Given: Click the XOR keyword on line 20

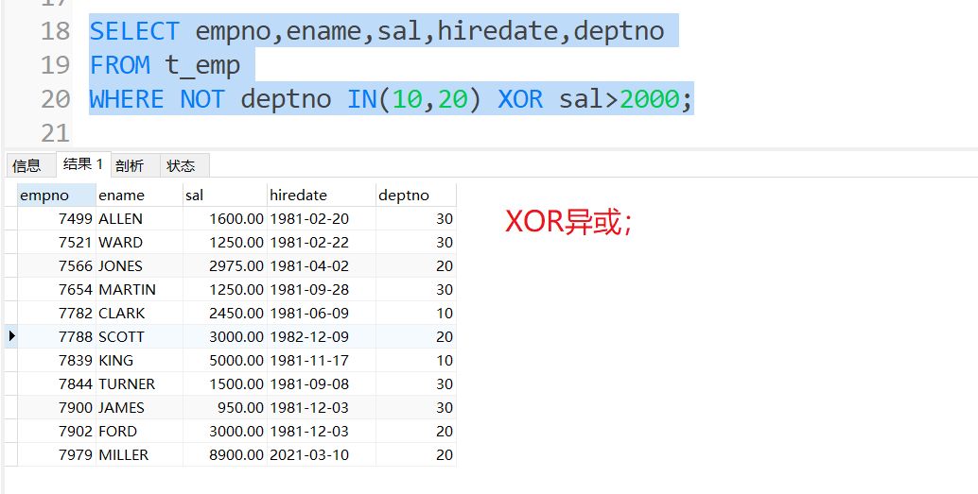Looking at the screenshot, I should [521, 99].
